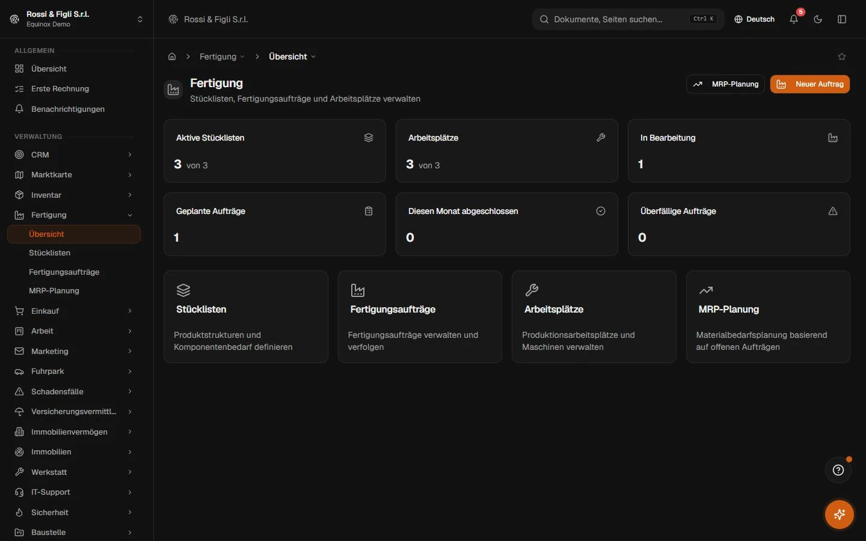866x541 pixels.
Task: Launch the orange AI assistant sparkle button
Action: point(840,515)
